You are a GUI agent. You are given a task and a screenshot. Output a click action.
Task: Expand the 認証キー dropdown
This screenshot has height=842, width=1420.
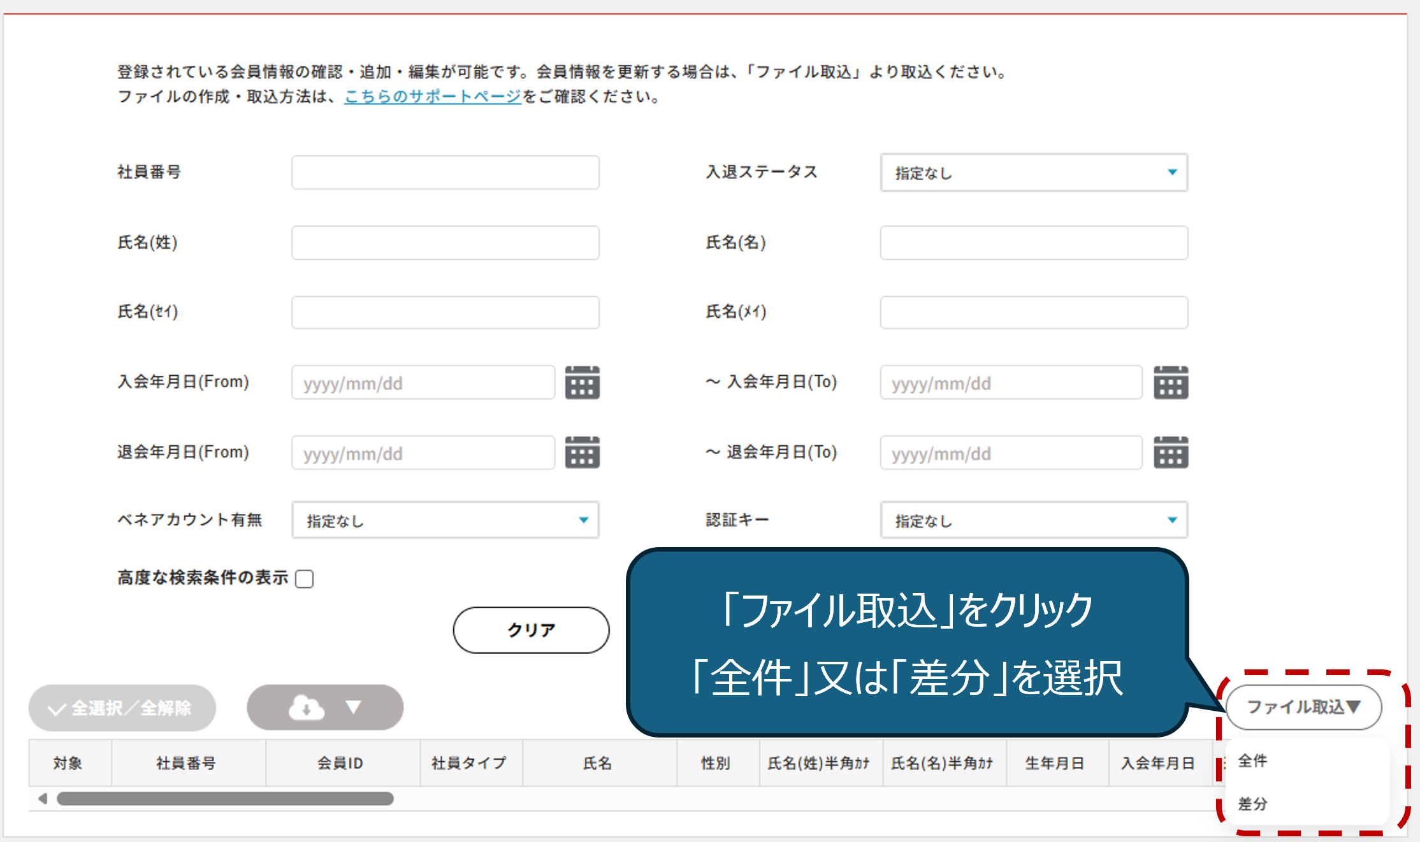(1033, 520)
